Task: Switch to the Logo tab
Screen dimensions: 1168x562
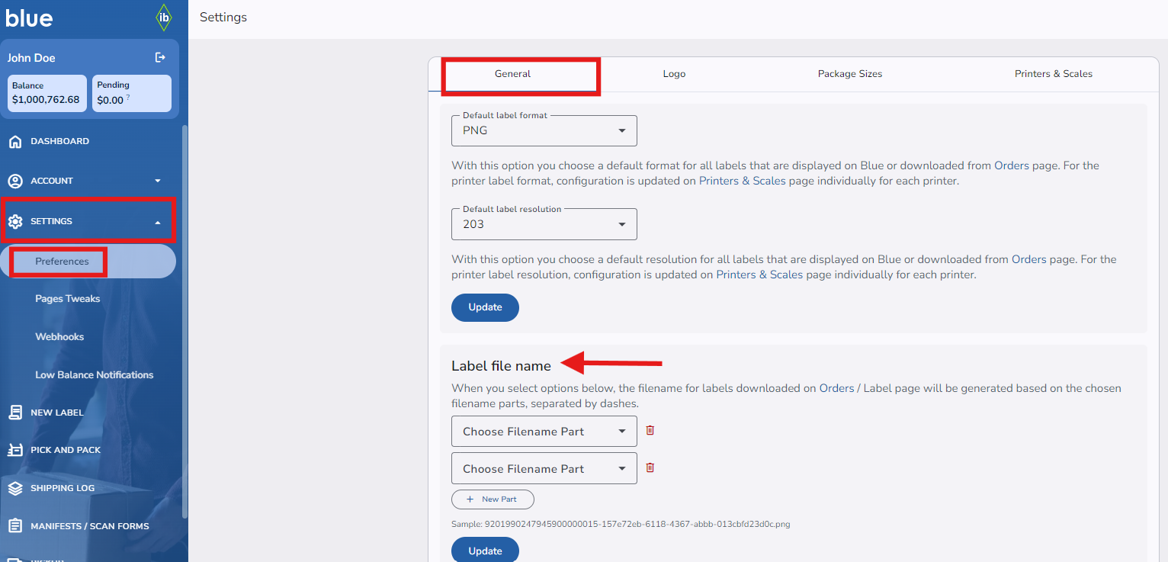Action: point(674,74)
